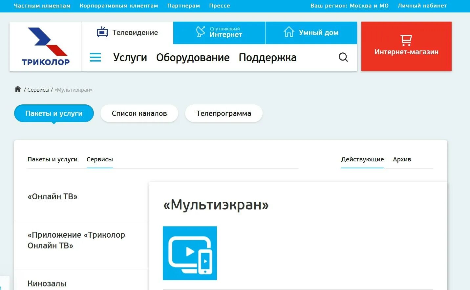
Task: Select the Пакеты и услуги blue button
Action: 54,113
